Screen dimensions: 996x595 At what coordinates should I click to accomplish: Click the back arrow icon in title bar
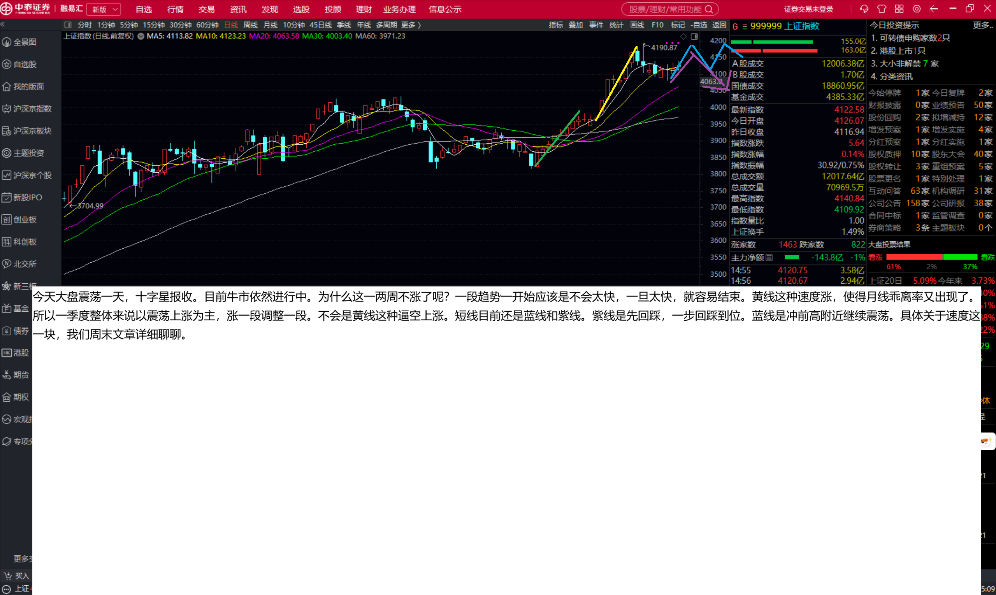(934, 9)
